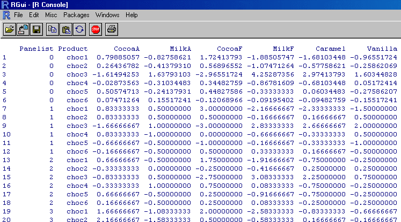Image resolution: width=401 pixels, height=222 pixels.
Task: Click value -2.58333333 in row 19
Action: click(271, 211)
